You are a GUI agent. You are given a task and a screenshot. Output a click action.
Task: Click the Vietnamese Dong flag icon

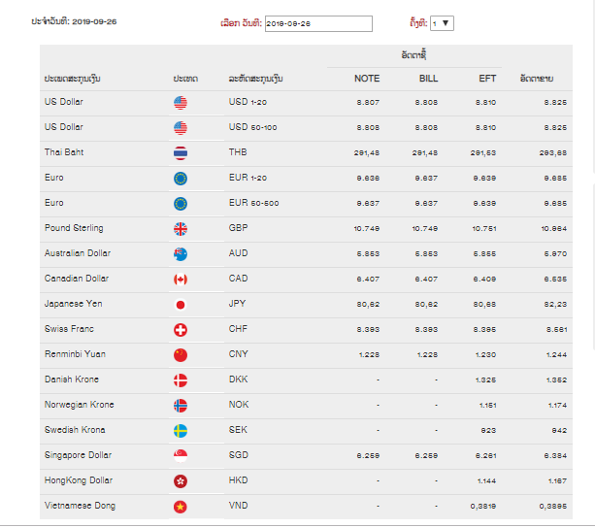tap(181, 507)
